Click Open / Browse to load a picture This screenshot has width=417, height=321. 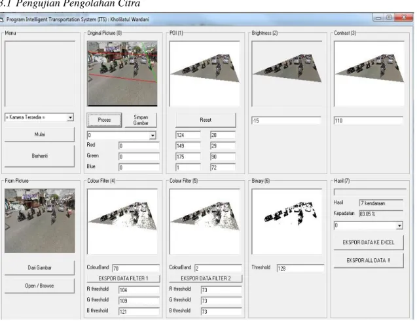(x=39, y=286)
